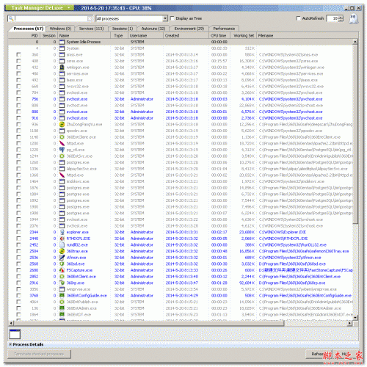Click the 360tray.exe process icon
This screenshot has width=367, height=367.
pos(62,251)
